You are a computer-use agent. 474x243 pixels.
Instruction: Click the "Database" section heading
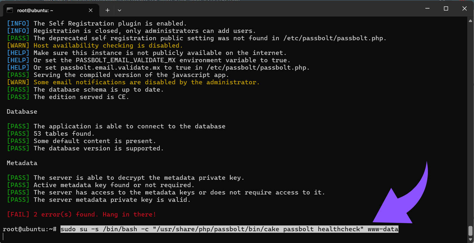point(22,112)
